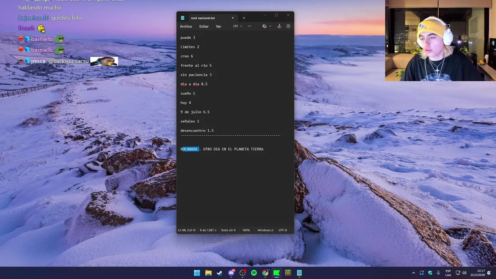Open Spotify from the taskbar

(254, 273)
